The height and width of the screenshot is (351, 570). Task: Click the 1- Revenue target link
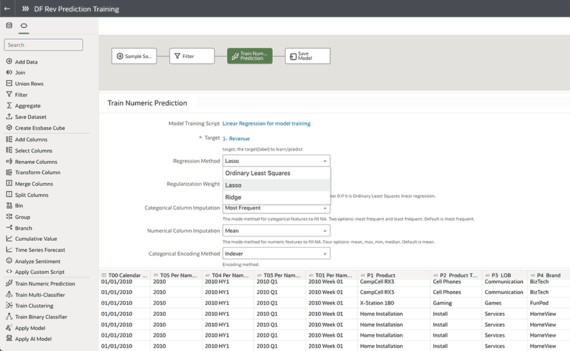click(236, 138)
